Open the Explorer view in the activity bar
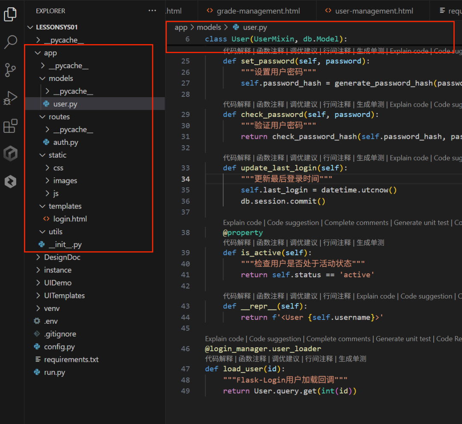 (x=10, y=15)
